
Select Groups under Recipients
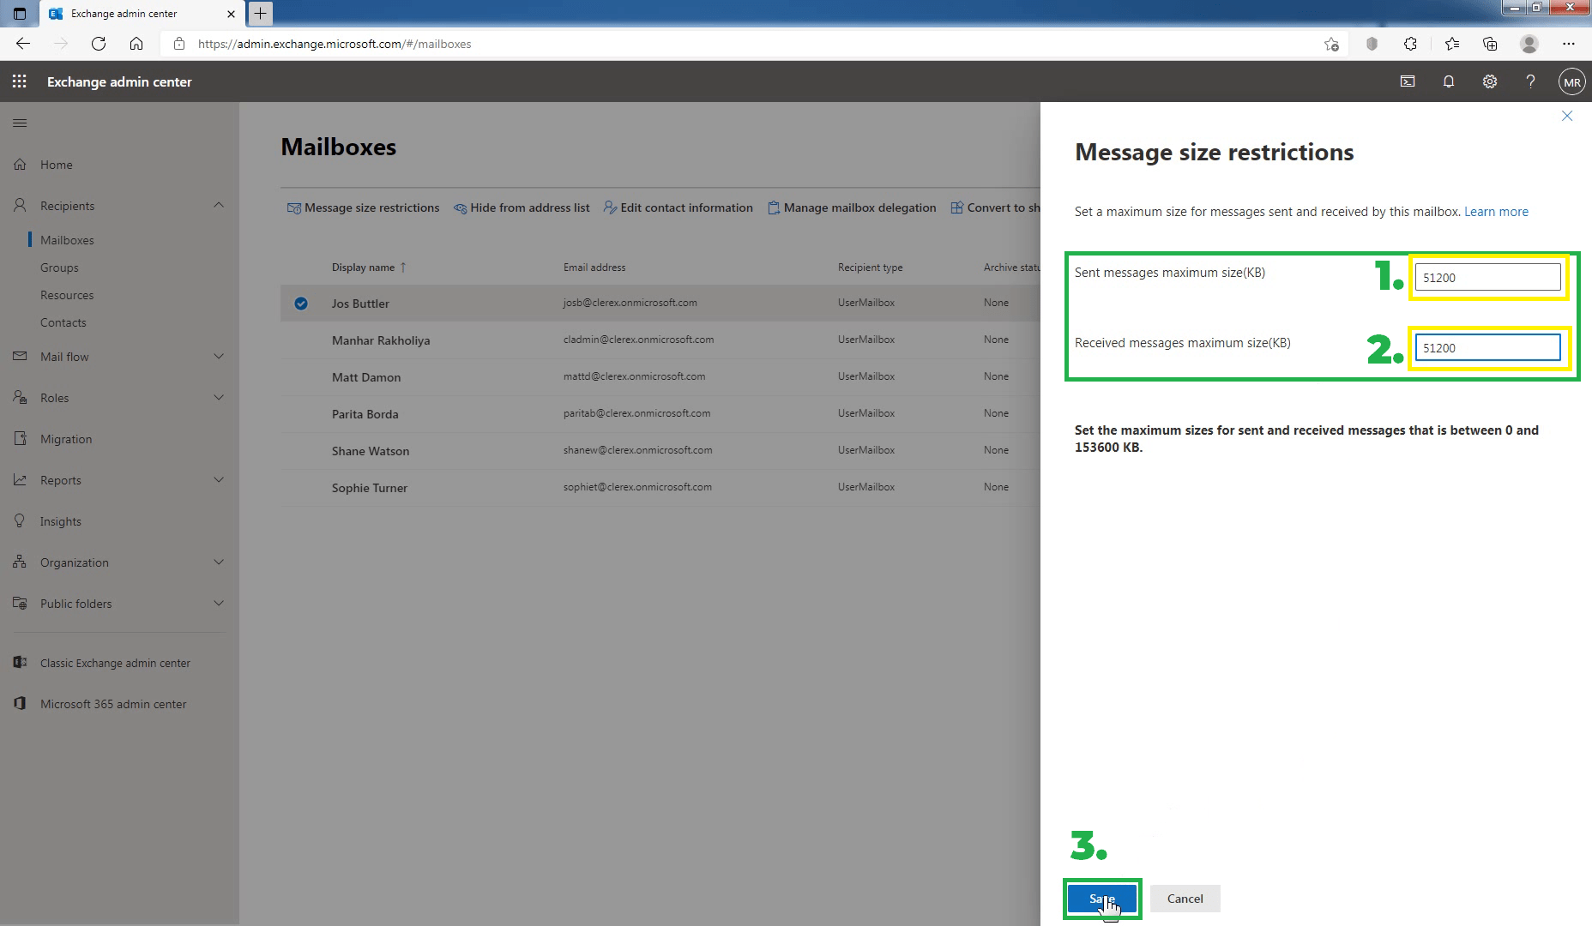pyautogui.click(x=59, y=267)
